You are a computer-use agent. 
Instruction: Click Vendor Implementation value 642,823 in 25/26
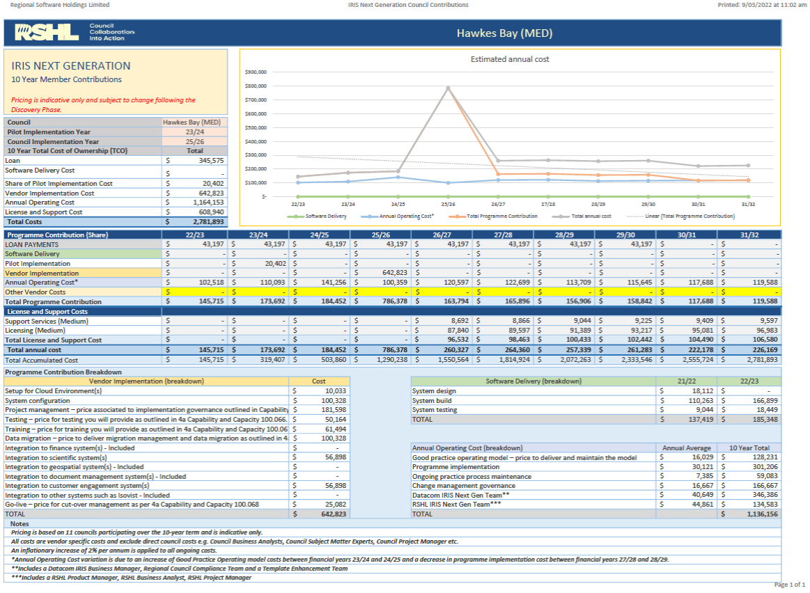pyautogui.click(x=395, y=273)
